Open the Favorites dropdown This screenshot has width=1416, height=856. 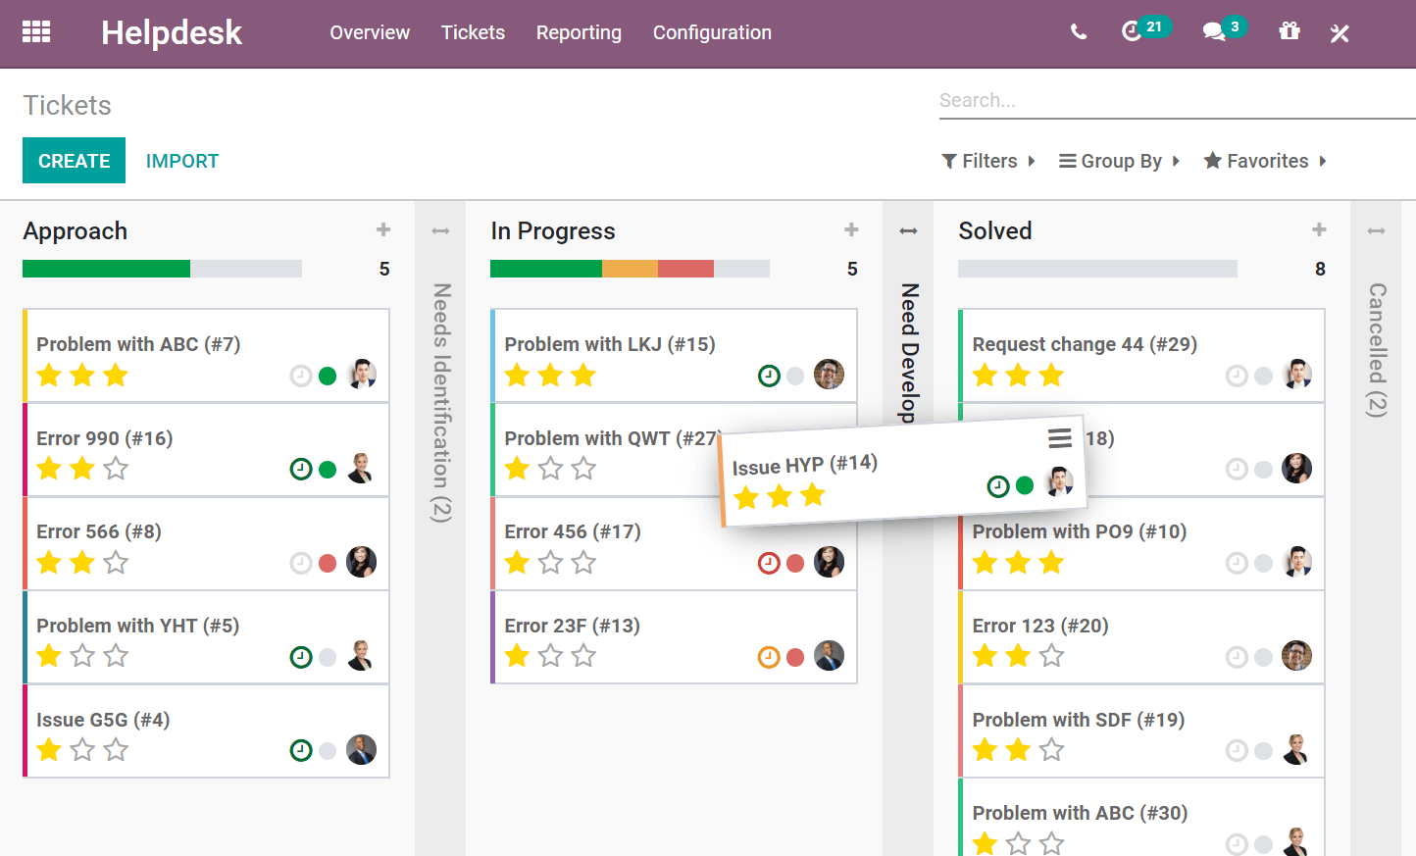pyautogui.click(x=1263, y=161)
